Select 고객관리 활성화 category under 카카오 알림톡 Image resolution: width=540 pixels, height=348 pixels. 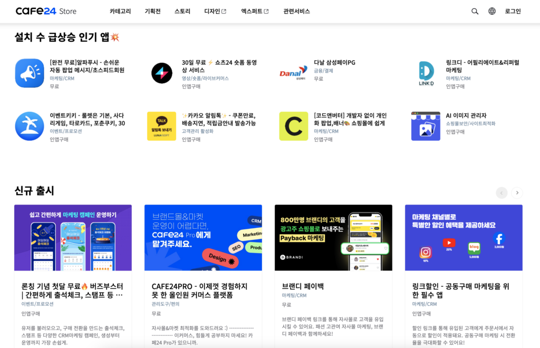point(198,131)
